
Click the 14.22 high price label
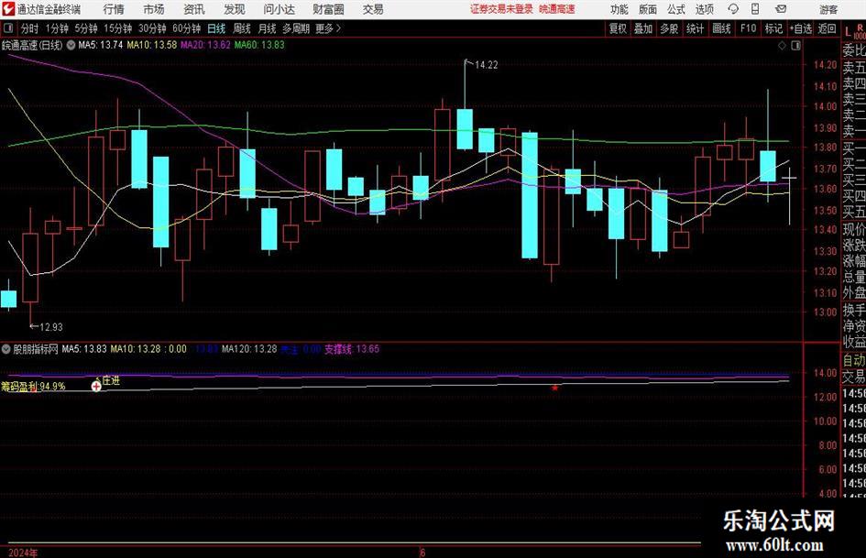click(486, 65)
